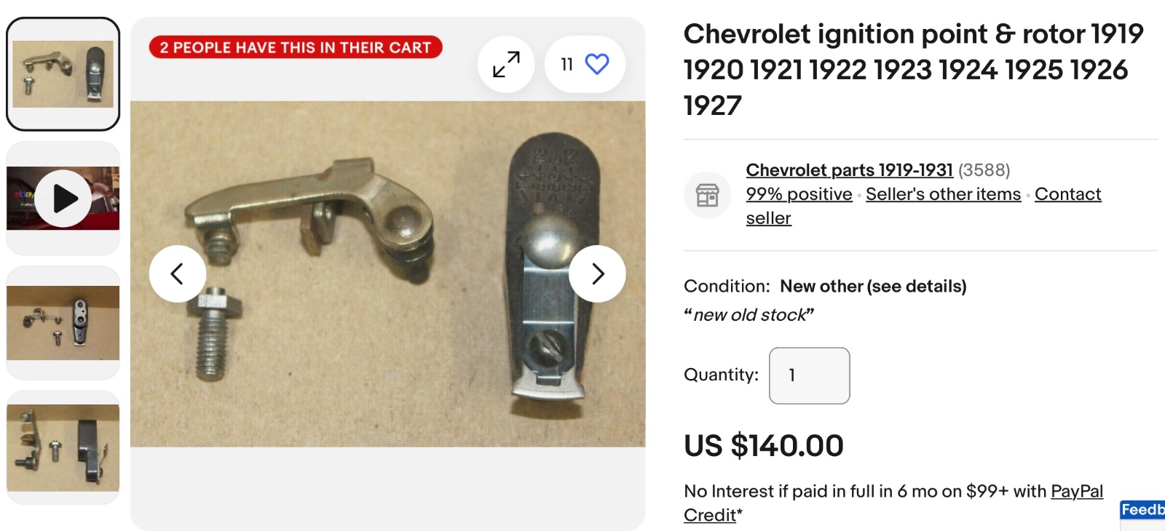Open the PayPal Credit offer link
This screenshot has height=531, width=1165.
pyautogui.click(x=1076, y=492)
